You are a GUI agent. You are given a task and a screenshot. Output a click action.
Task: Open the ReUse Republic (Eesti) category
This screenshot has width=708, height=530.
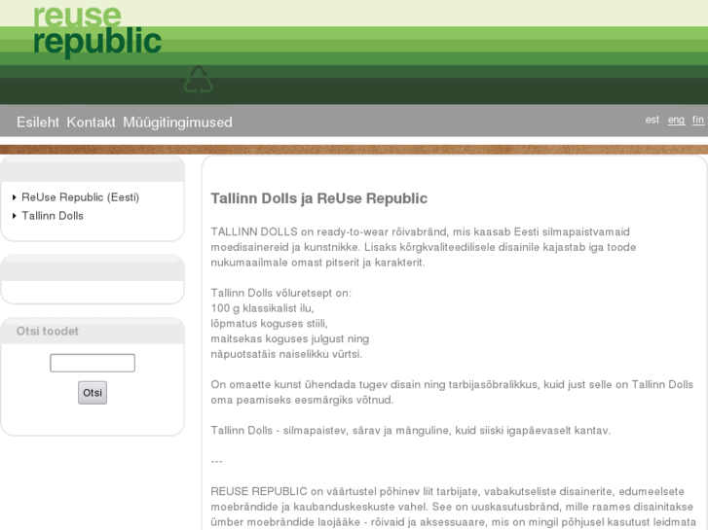[81, 197]
